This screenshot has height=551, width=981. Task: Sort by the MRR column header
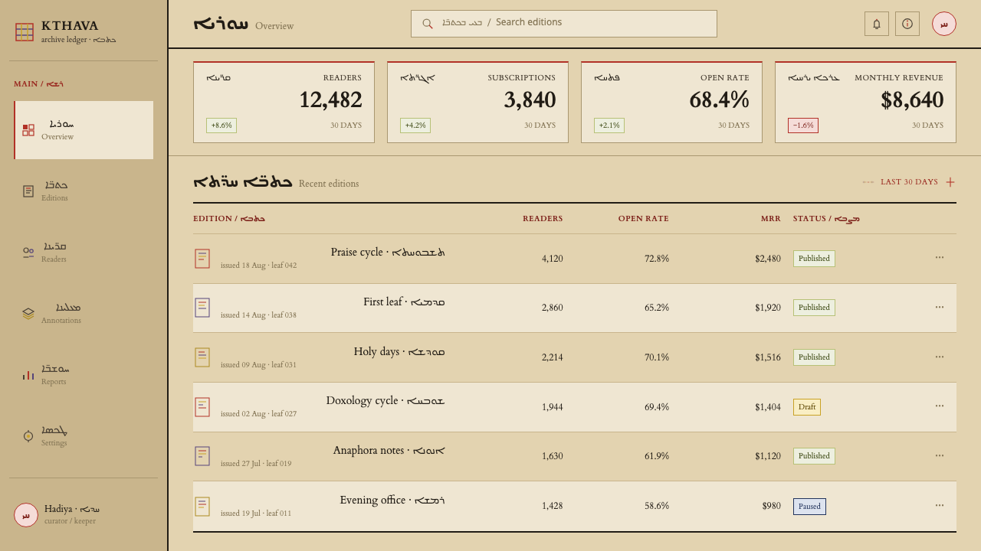click(x=771, y=219)
